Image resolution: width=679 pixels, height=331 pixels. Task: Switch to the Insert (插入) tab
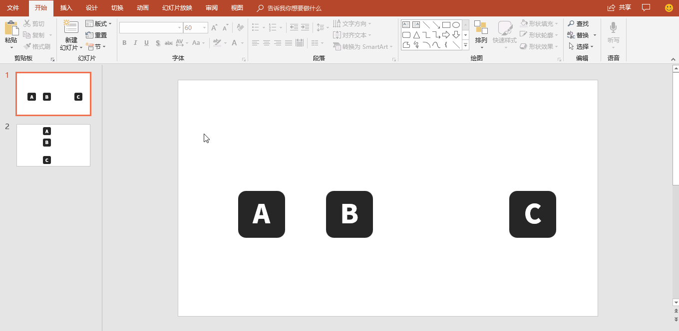(x=66, y=8)
